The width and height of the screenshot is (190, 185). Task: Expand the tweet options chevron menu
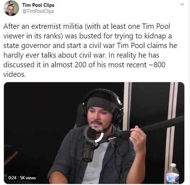point(182,5)
